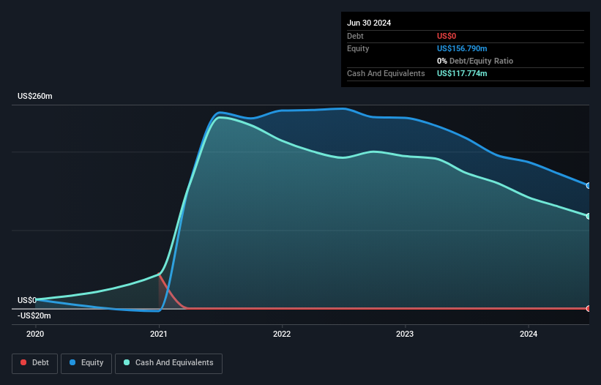Click the Debt row label in tooltip
Image resolution: width=601 pixels, height=385 pixels.
coord(355,36)
